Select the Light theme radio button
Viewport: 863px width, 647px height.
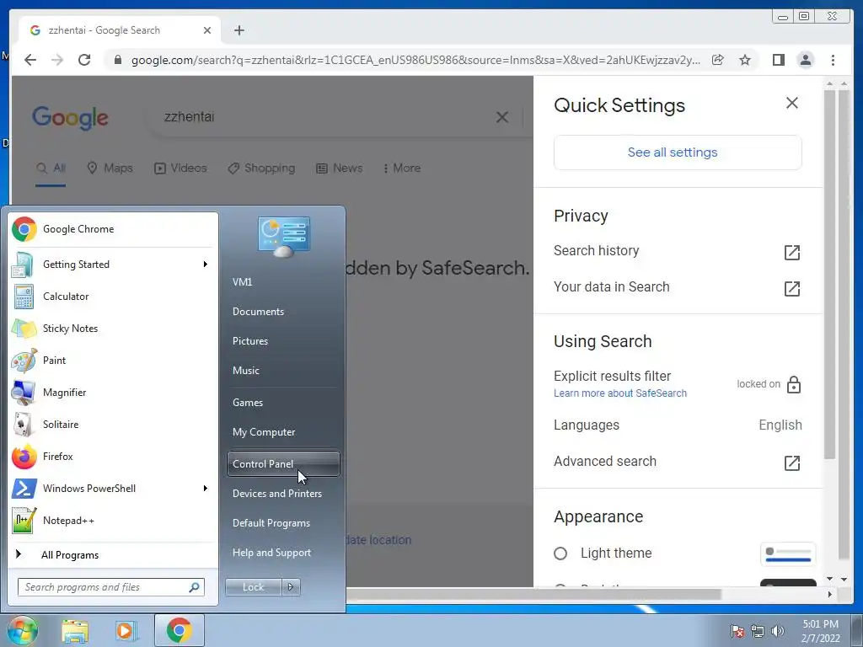click(560, 553)
